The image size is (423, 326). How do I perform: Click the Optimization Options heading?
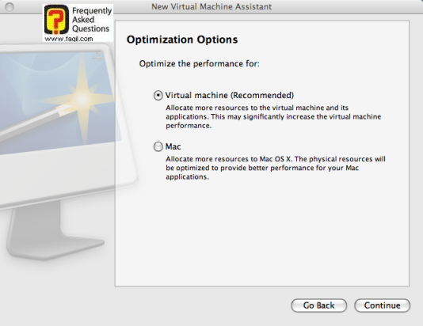(x=182, y=40)
